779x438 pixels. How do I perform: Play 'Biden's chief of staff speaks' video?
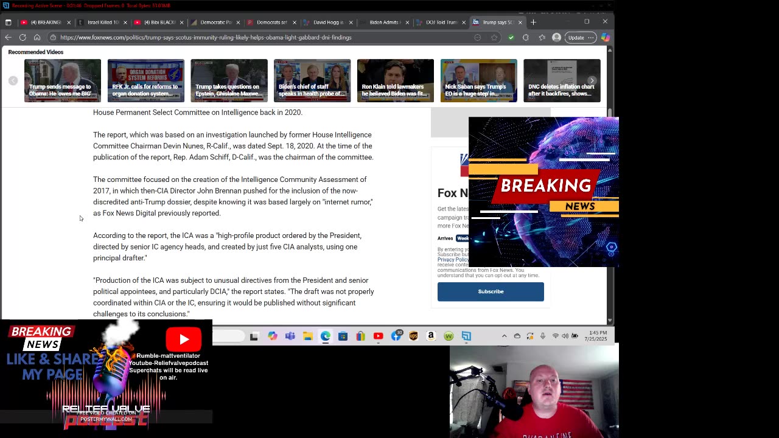tap(312, 80)
